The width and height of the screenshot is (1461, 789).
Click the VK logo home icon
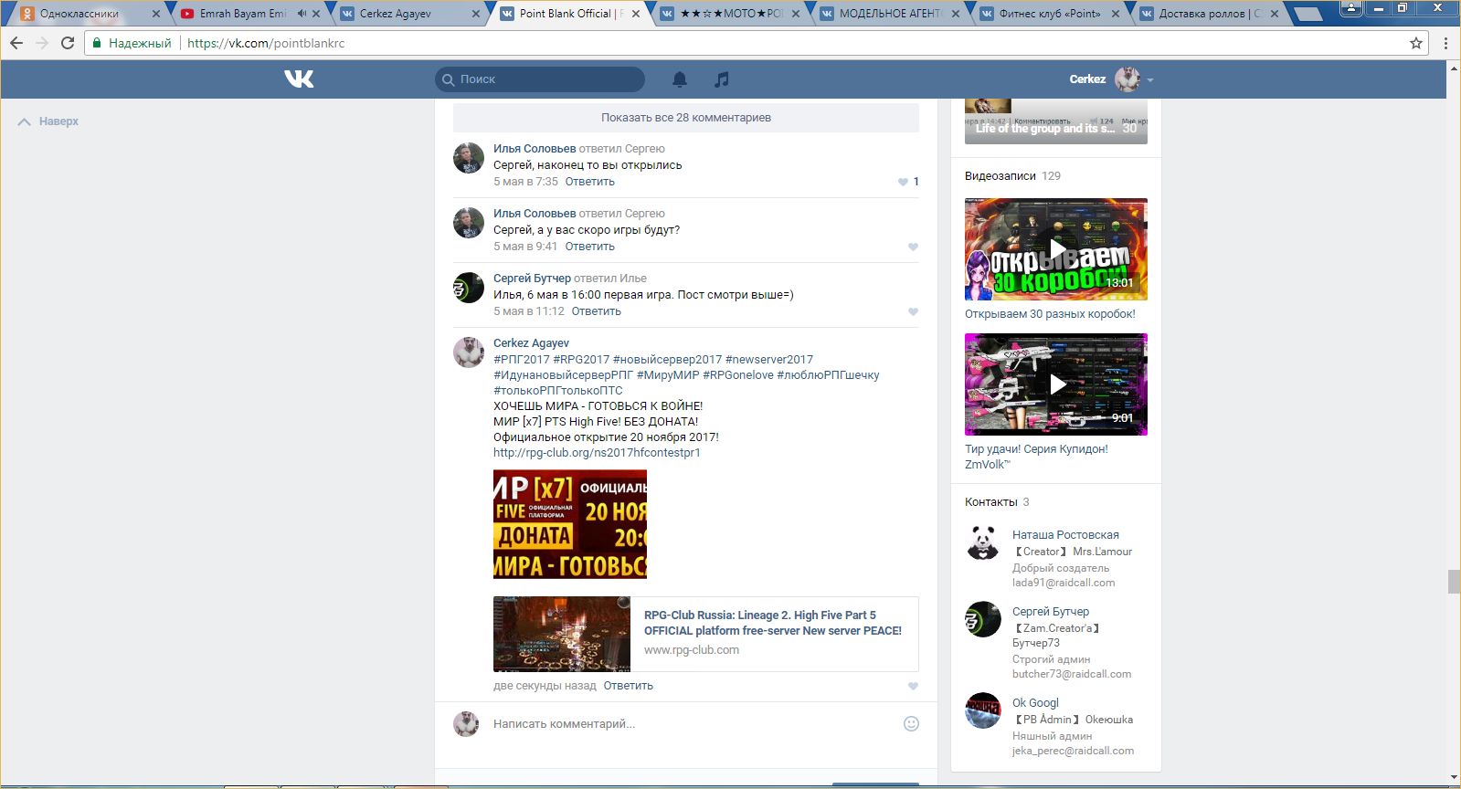click(x=299, y=79)
